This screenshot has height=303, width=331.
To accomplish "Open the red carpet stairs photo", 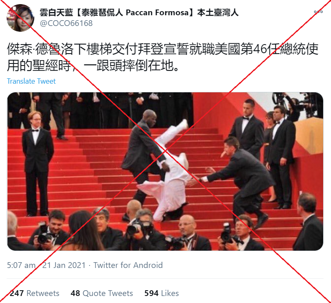I will pyautogui.click(x=165, y=171).
